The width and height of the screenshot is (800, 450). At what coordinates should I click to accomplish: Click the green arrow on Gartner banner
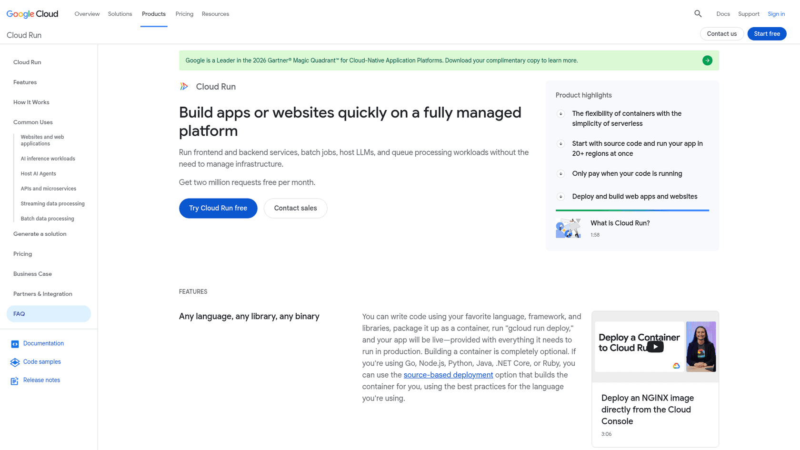click(707, 60)
